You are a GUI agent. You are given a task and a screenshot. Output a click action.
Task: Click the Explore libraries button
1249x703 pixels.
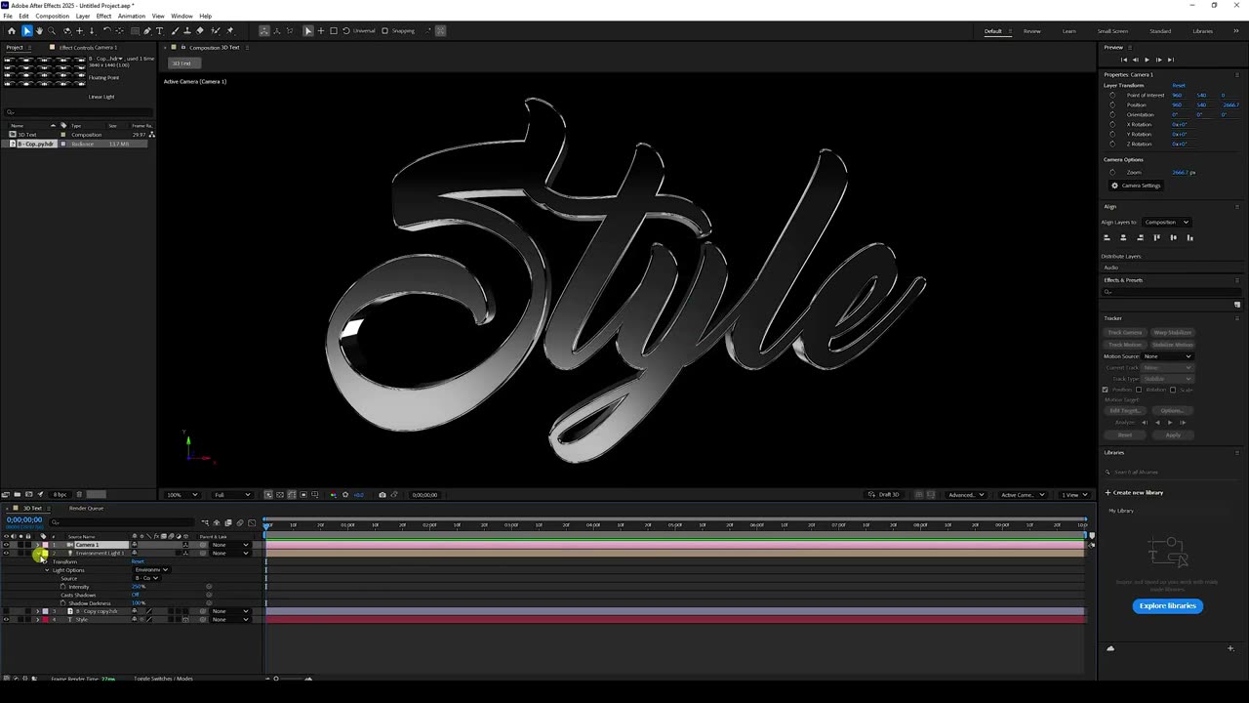pyautogui.click(x=1167, y=606)
